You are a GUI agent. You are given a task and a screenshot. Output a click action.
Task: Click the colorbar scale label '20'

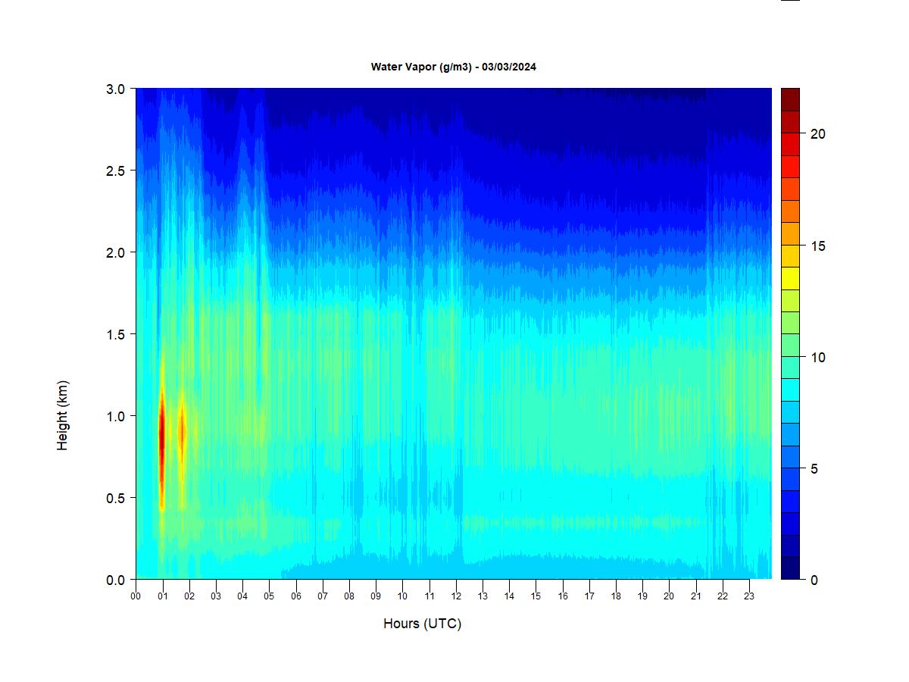click(818, 134)
